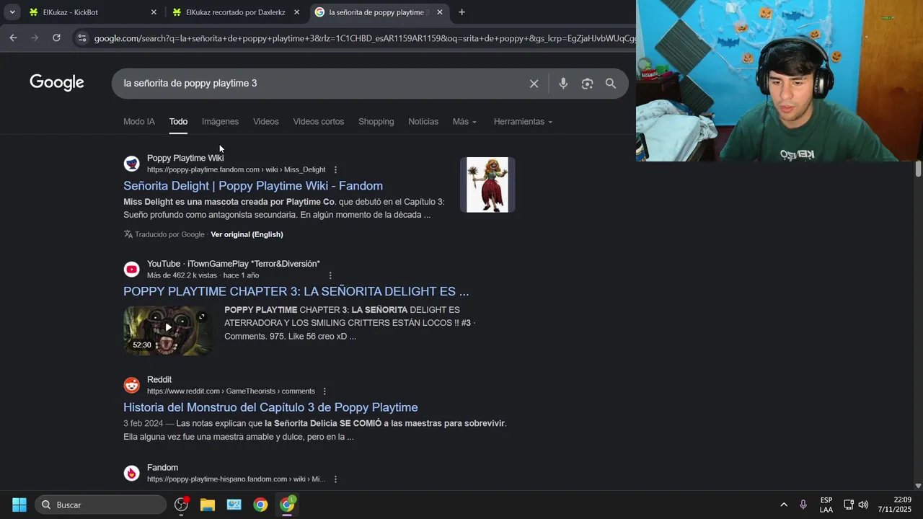Play the 52:30 video thumbnail
Image resolution: width=923 pixels, height=519 pixels.
(167, 330)
